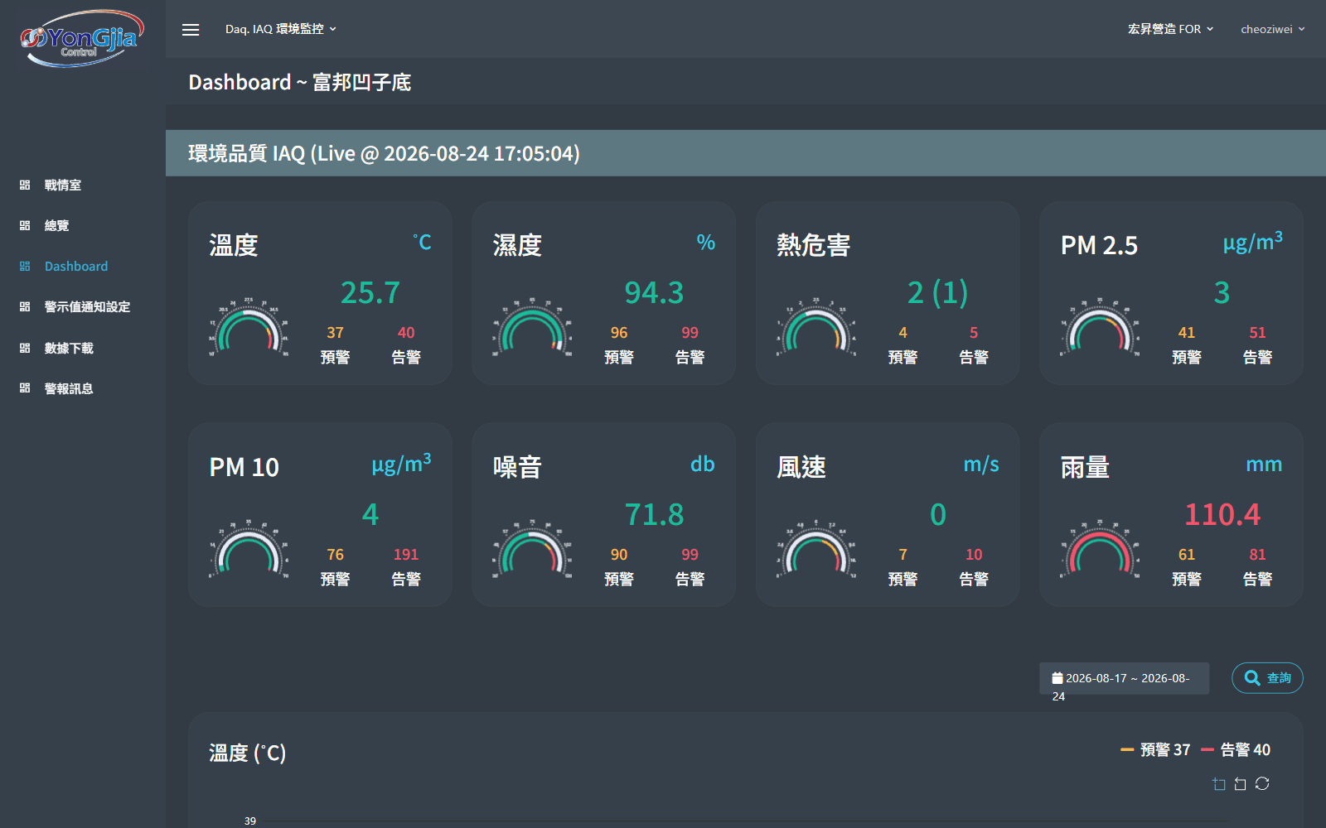The image size is (1326, 828).
Task: Click the grid icon beside 戰情室
Action: pos(25,185)
